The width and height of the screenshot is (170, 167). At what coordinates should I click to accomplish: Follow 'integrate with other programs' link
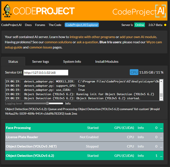92,37
